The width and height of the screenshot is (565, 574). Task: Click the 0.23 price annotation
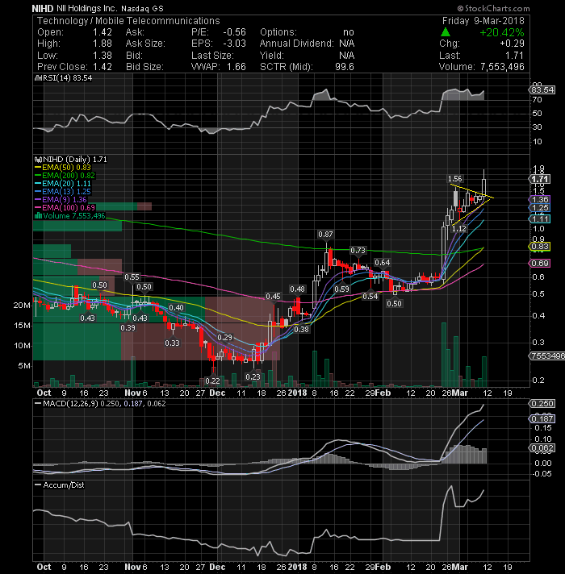(x=253, y=376)
